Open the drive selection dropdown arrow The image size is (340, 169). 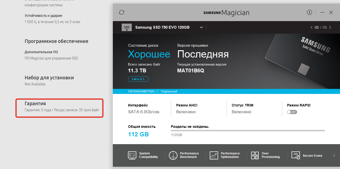201,27
